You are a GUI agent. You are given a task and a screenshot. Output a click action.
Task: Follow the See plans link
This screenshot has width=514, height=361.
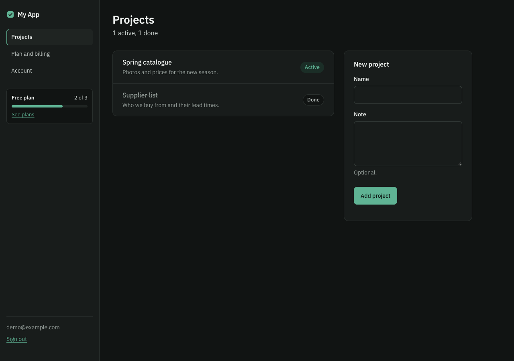(23, 115)
